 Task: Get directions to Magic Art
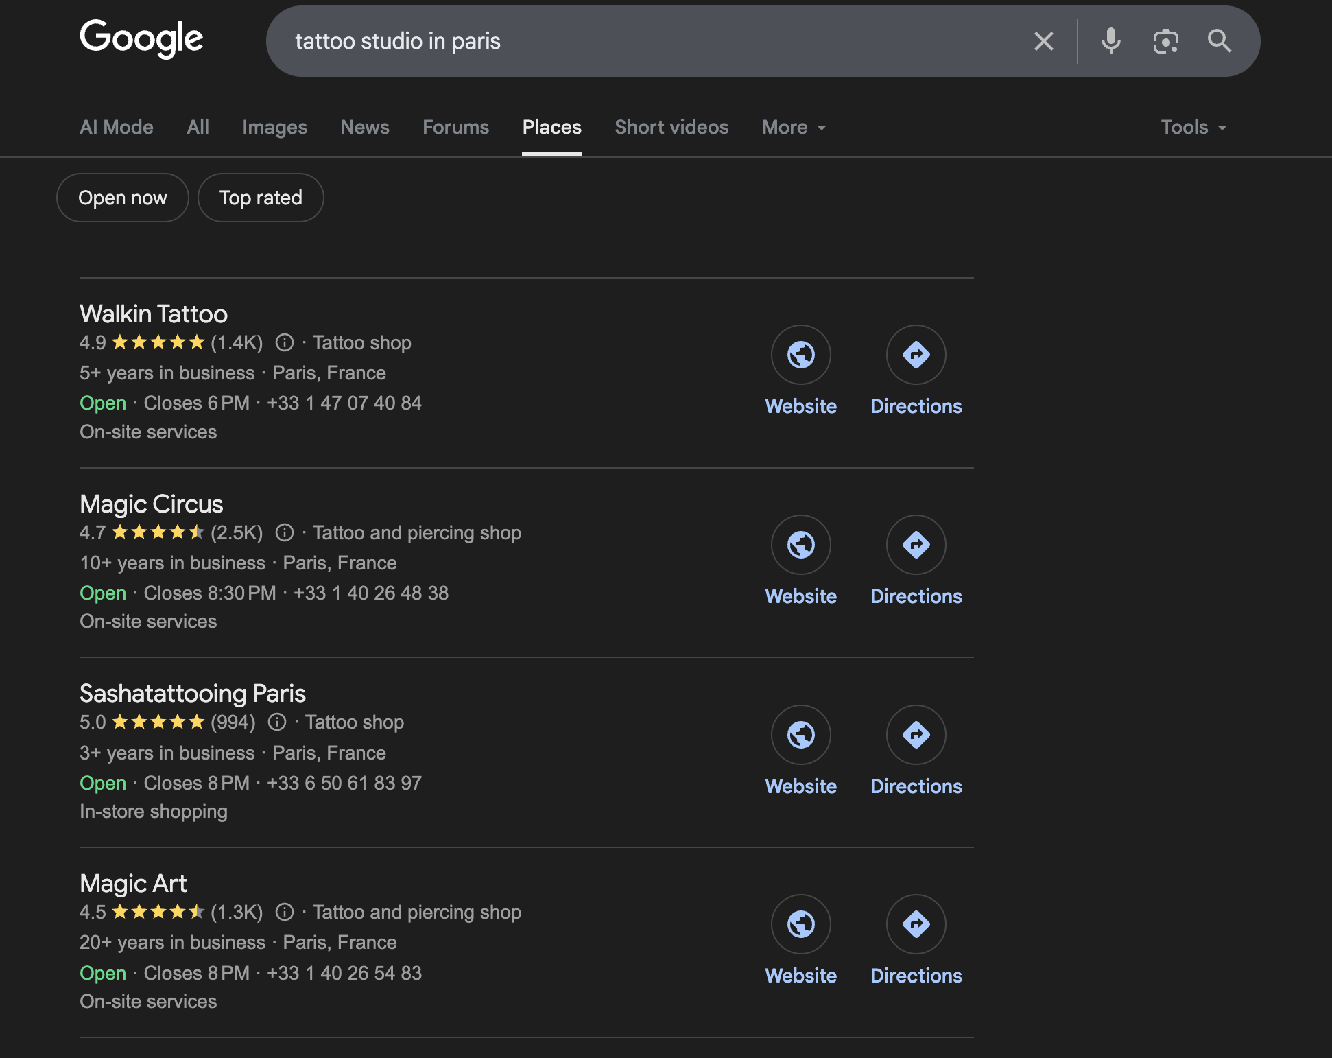(916, 924)
